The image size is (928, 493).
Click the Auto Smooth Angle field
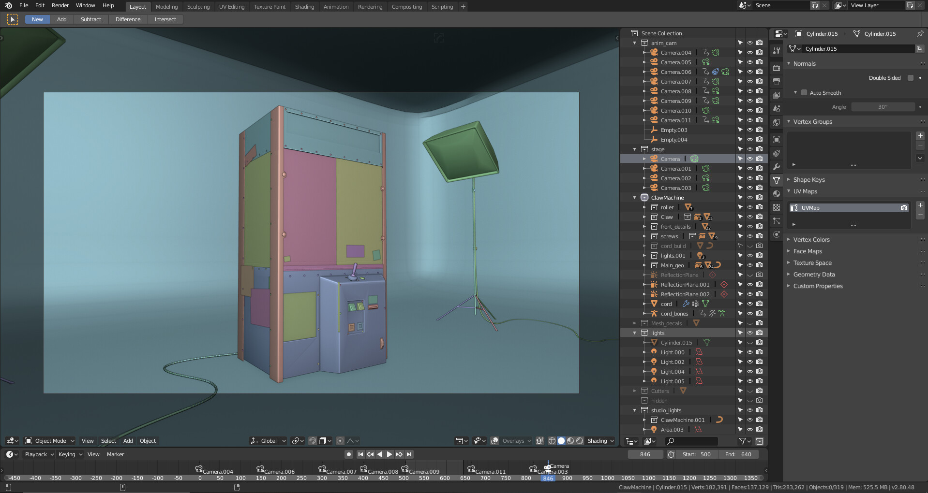tap(883, 107)
